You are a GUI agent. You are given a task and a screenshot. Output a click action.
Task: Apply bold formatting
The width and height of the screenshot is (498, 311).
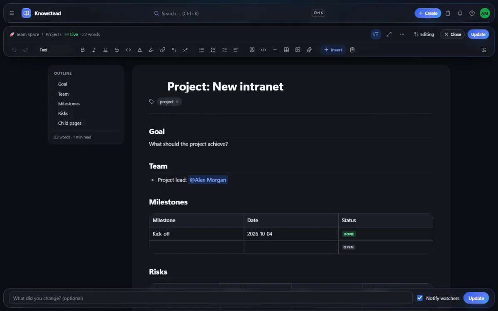[x=83, y=50]
